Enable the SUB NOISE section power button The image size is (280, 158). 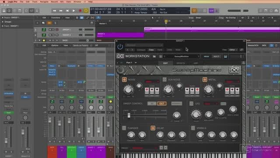[x=164, y=79]
